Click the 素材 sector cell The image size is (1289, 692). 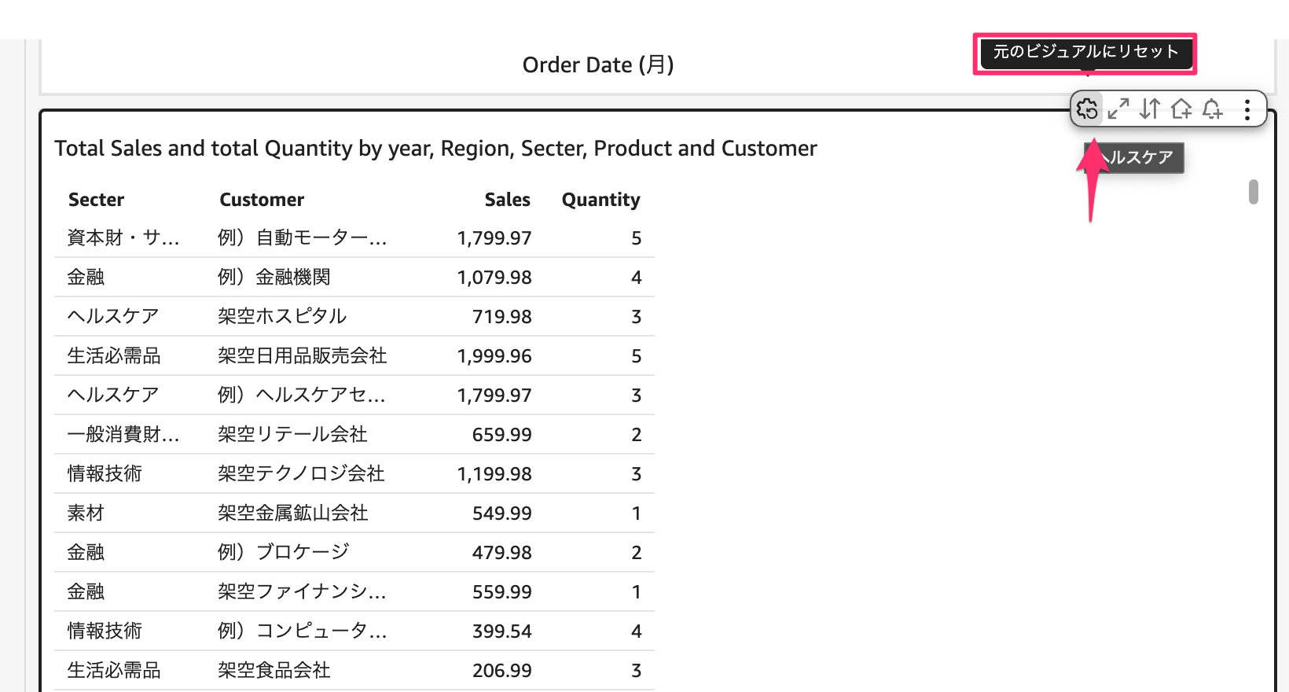[x=86, y=513]
